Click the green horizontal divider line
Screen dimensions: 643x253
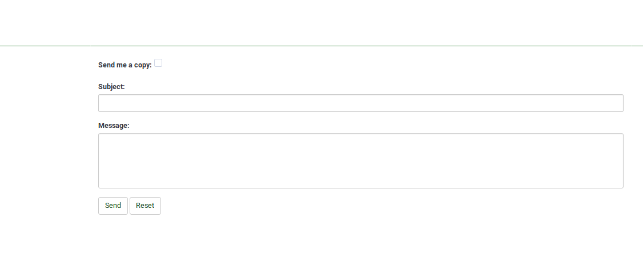coord(321,46)
